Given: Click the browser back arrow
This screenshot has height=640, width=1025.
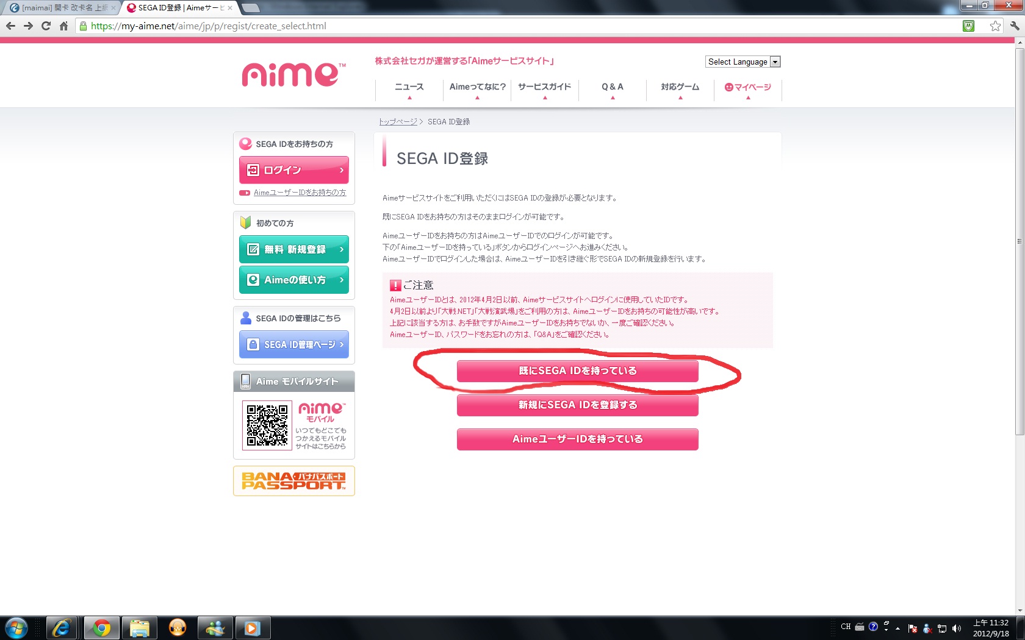Looking at the screenshot, I should click(x=10, y=26).
